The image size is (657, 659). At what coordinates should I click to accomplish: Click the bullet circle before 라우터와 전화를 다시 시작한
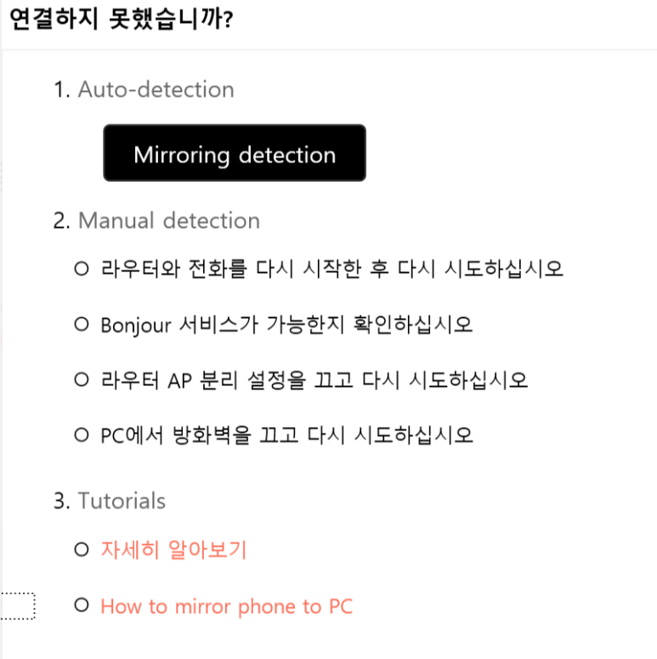(x=82, y=269)
